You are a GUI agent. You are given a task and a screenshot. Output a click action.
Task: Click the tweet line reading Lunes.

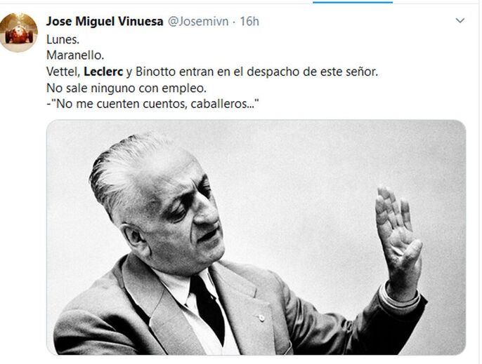(x=63, y=39)
